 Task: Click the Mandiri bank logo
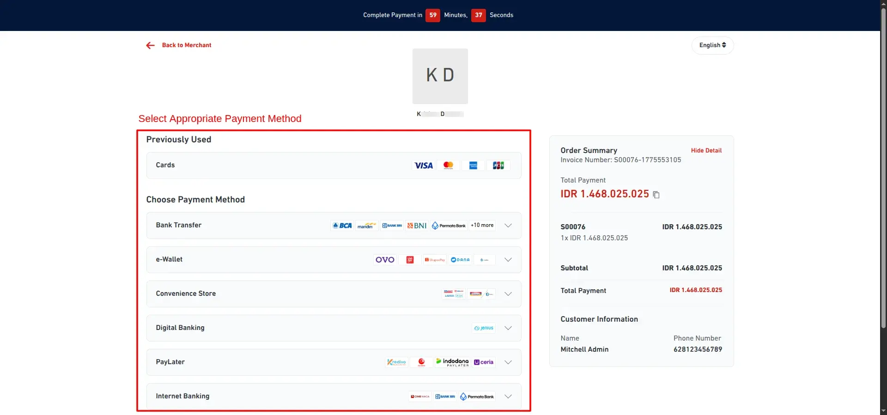pos(367,226)
